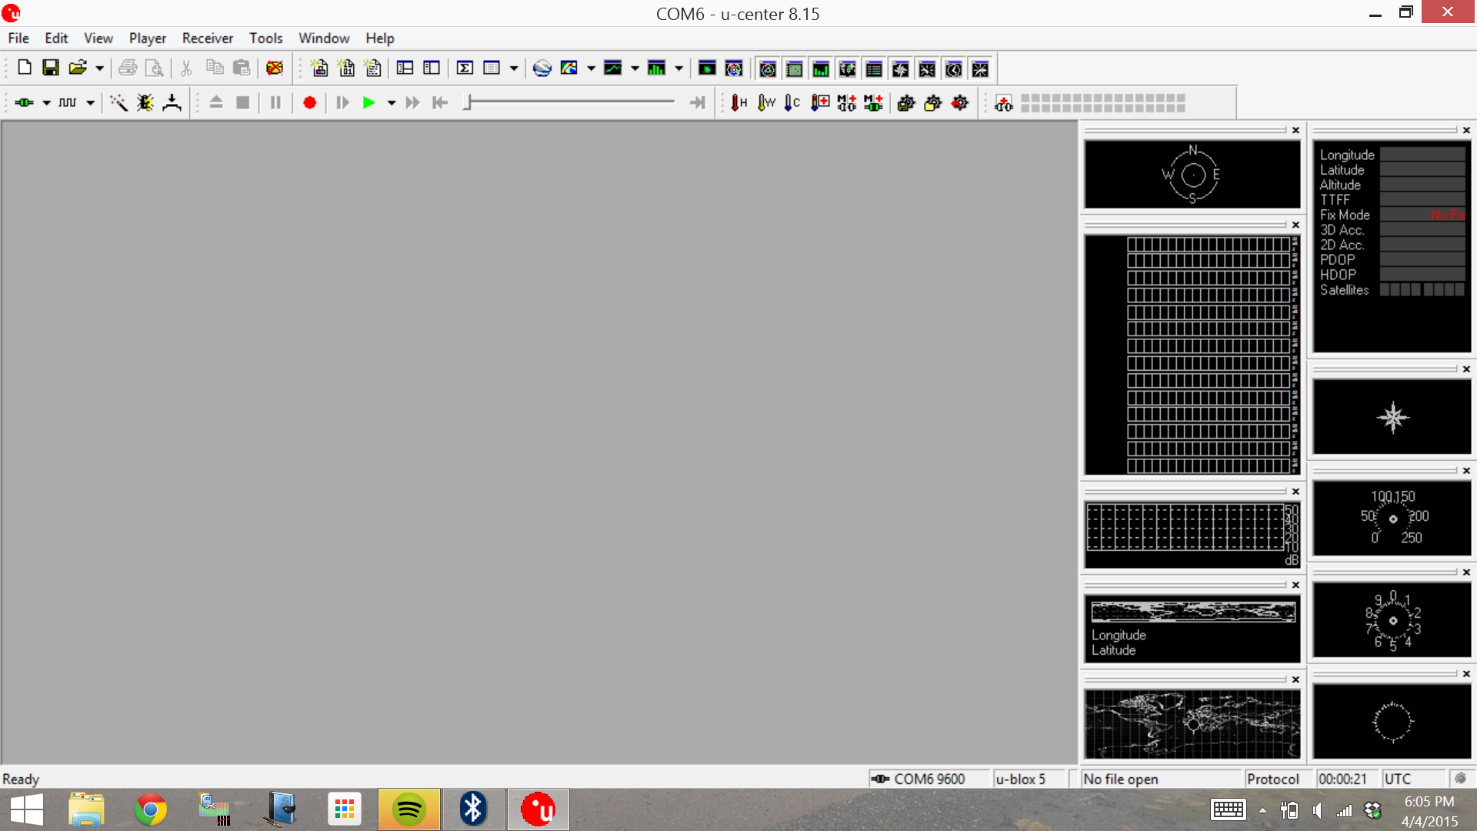Perform a receiver warm start
1477x831 pixels.
pyautogui.click(x=765, y=102)
